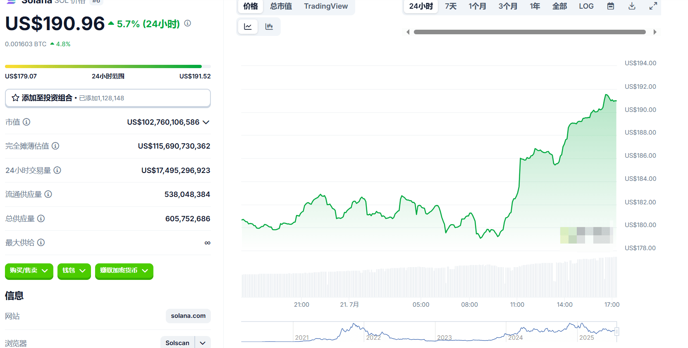The height and width of the screenshot is (348, 688).
Task: Open solana.com website link
Action: [x=188, y=316]
